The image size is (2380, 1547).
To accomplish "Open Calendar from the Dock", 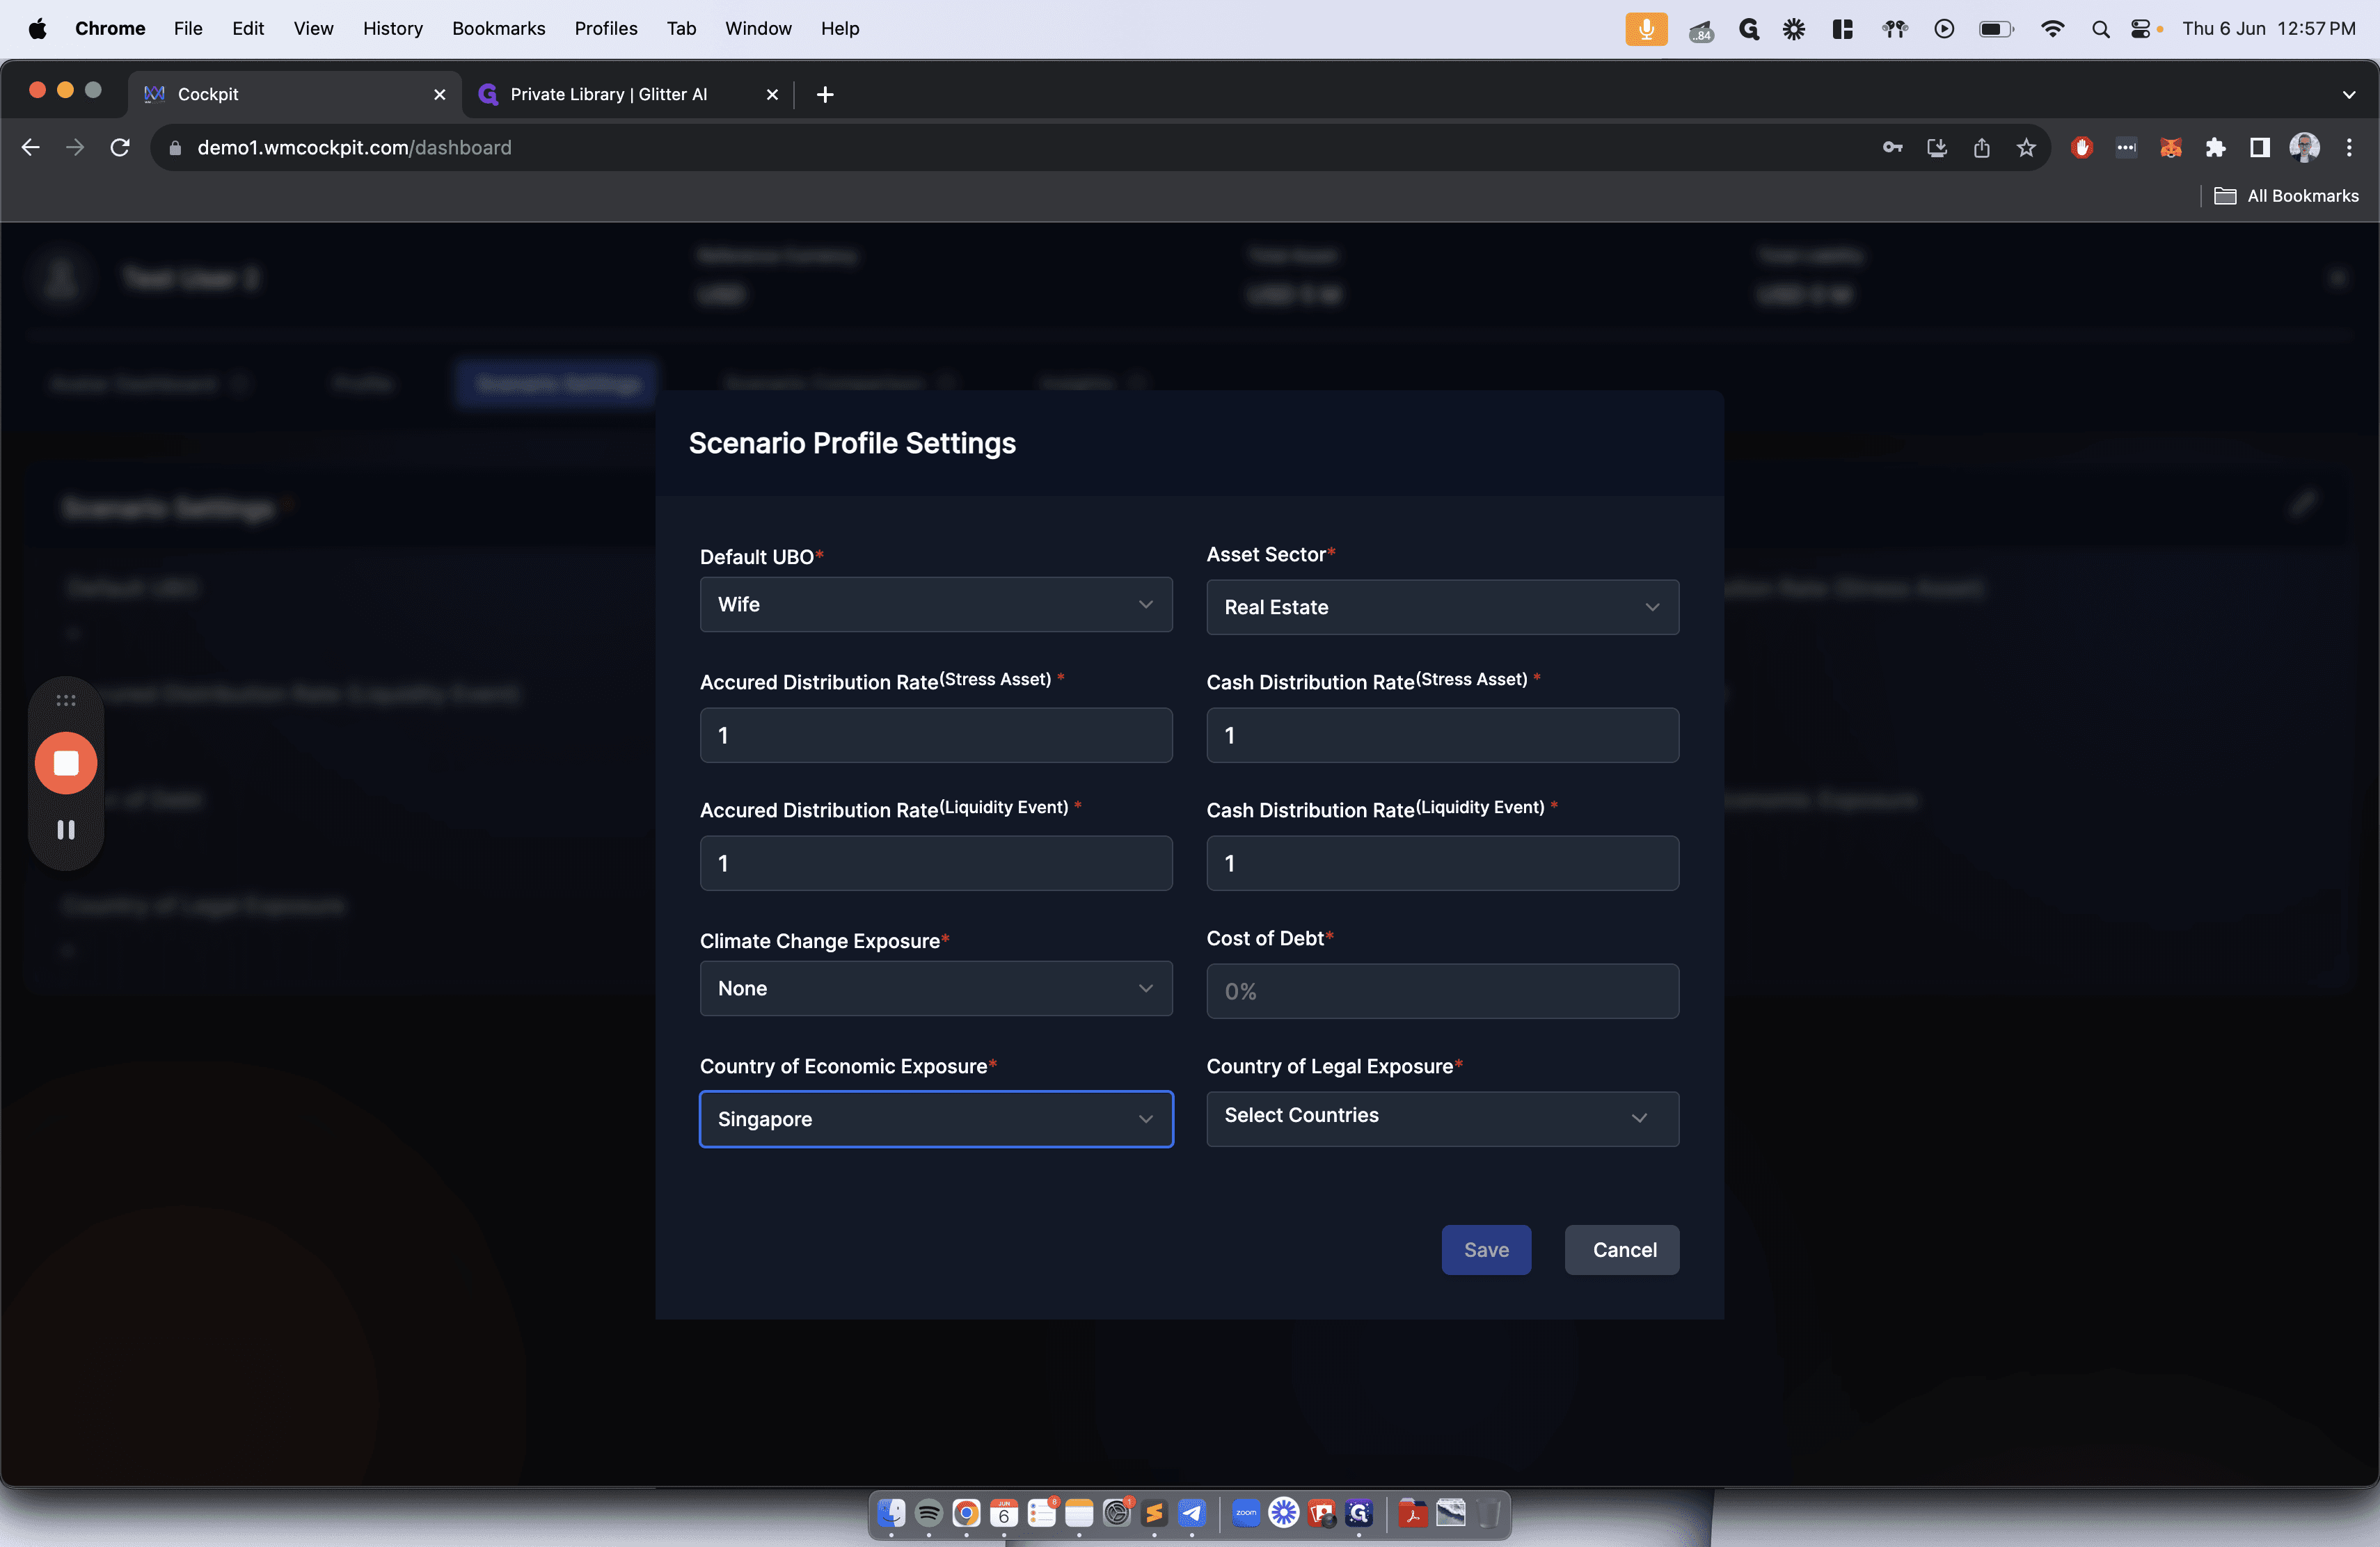I will (x=1004, y=1513).
